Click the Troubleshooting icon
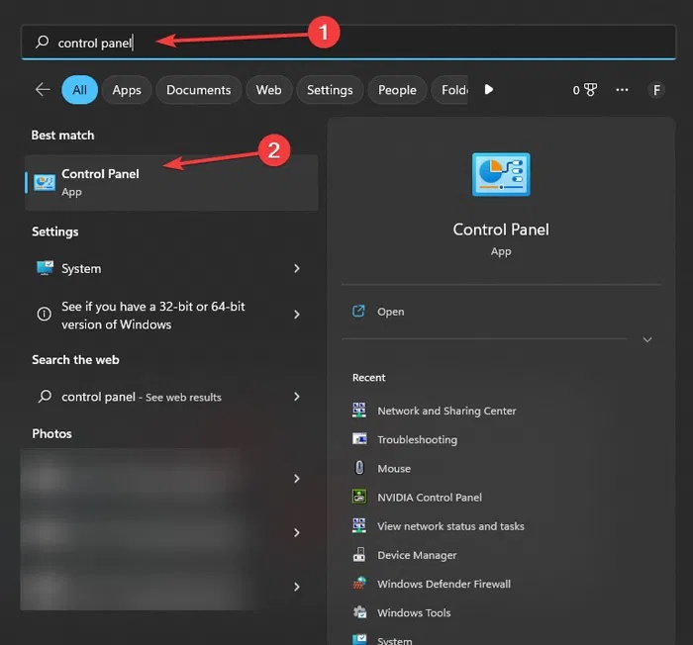This screenshot has width=693, height=645. point(359,438)
